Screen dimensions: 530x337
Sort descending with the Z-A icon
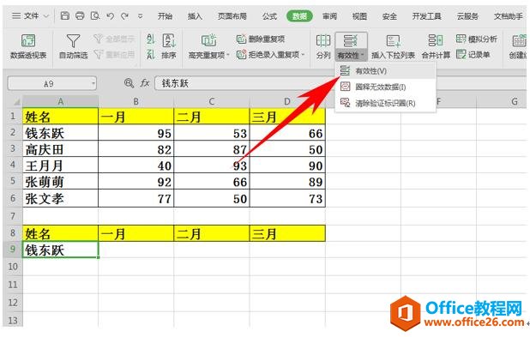click(151, 54)
